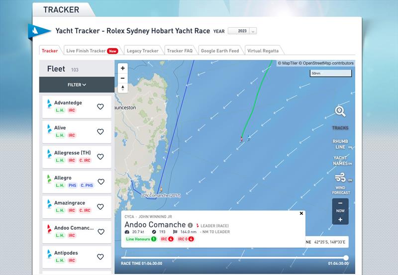Favorite Allegresse (TH) with heart icon
This screenshot has height=275, width=398.
point(100,157)
